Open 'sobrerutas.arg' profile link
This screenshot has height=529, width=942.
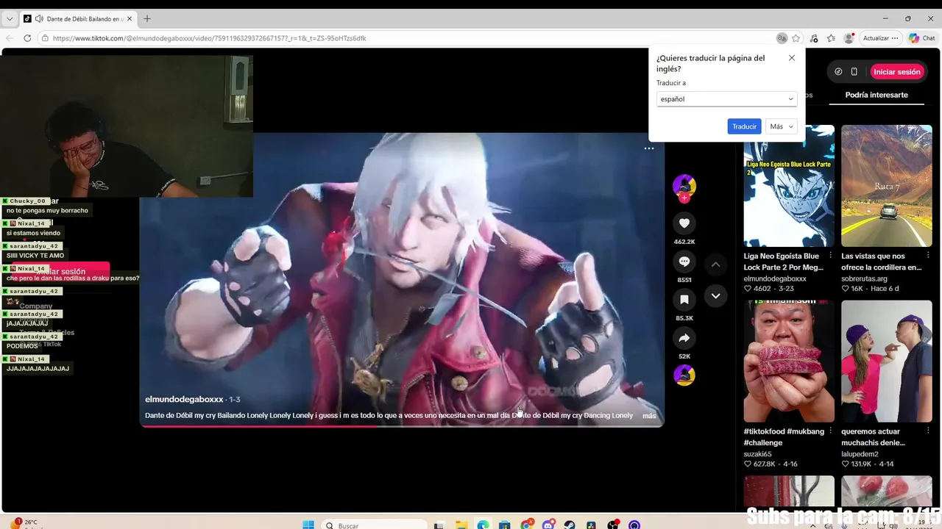click(x=864, y=279)
